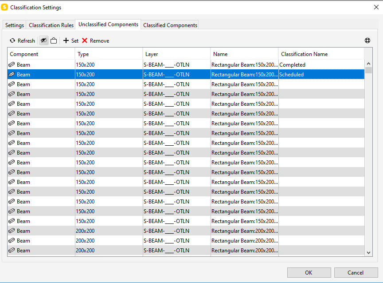
Task: Click the beam icon in Completed row
Action: click(x=12, y=64)
